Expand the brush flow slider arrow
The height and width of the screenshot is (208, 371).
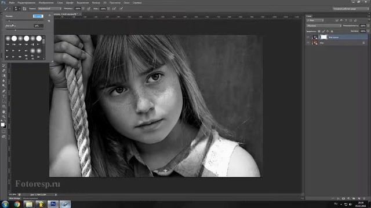point(108,9)
